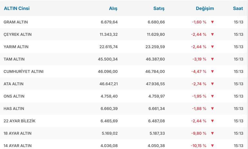This screenshot has height=149, width=248.
Task: Click the down arrow icon in TAM ALTIN row
Action: pyautogui.click(x=212, y=59)
